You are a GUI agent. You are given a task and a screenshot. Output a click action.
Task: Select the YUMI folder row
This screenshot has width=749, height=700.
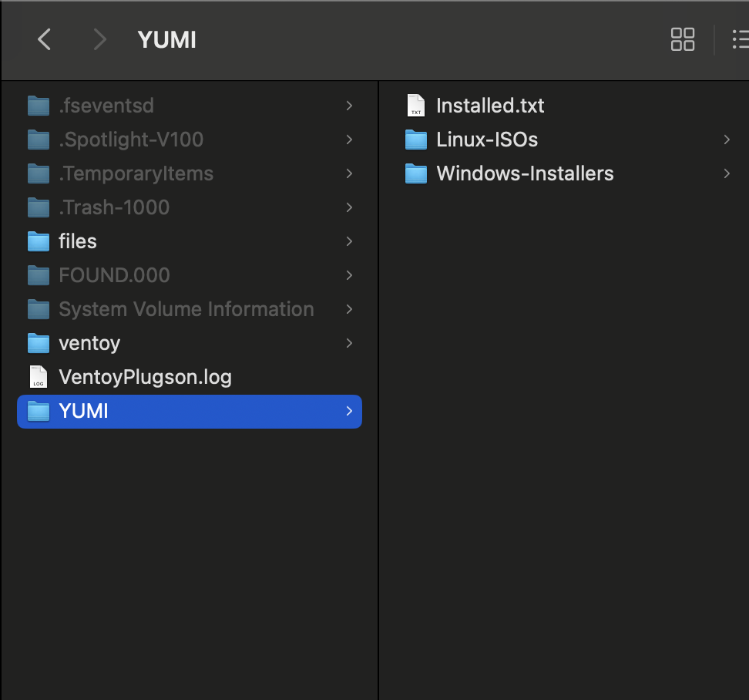[x=189, y=412]
